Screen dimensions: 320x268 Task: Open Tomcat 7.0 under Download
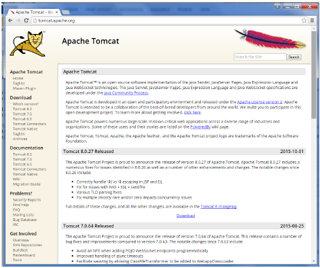point(22,114)
